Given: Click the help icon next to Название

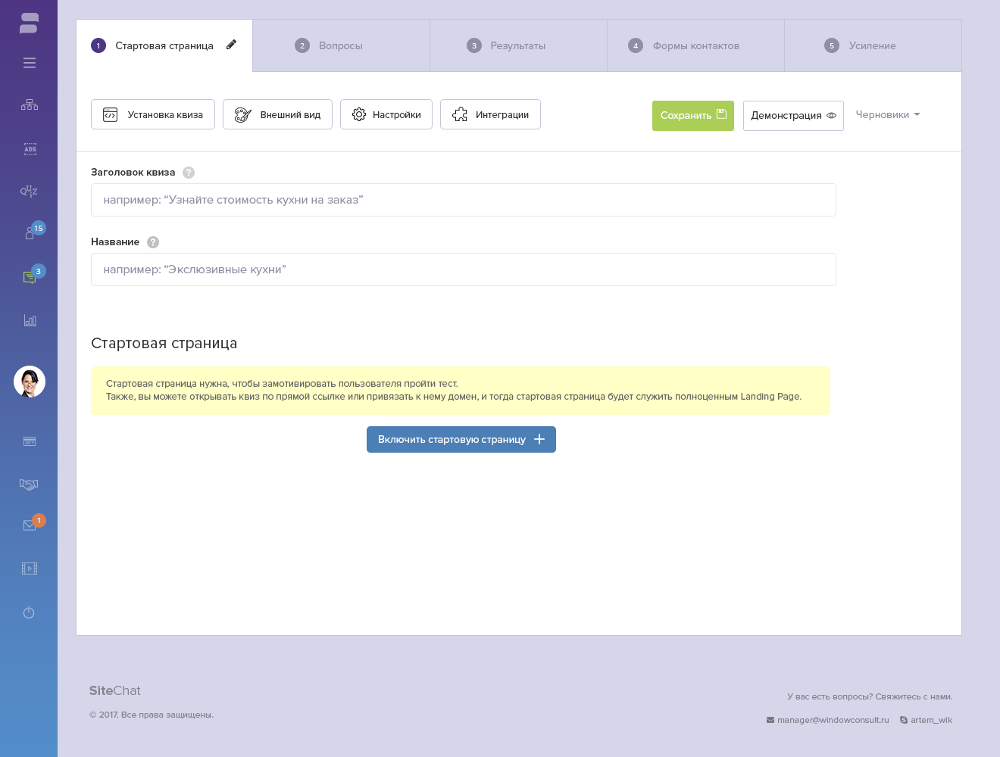Looking at the screenshot, I should coord(153,242).
